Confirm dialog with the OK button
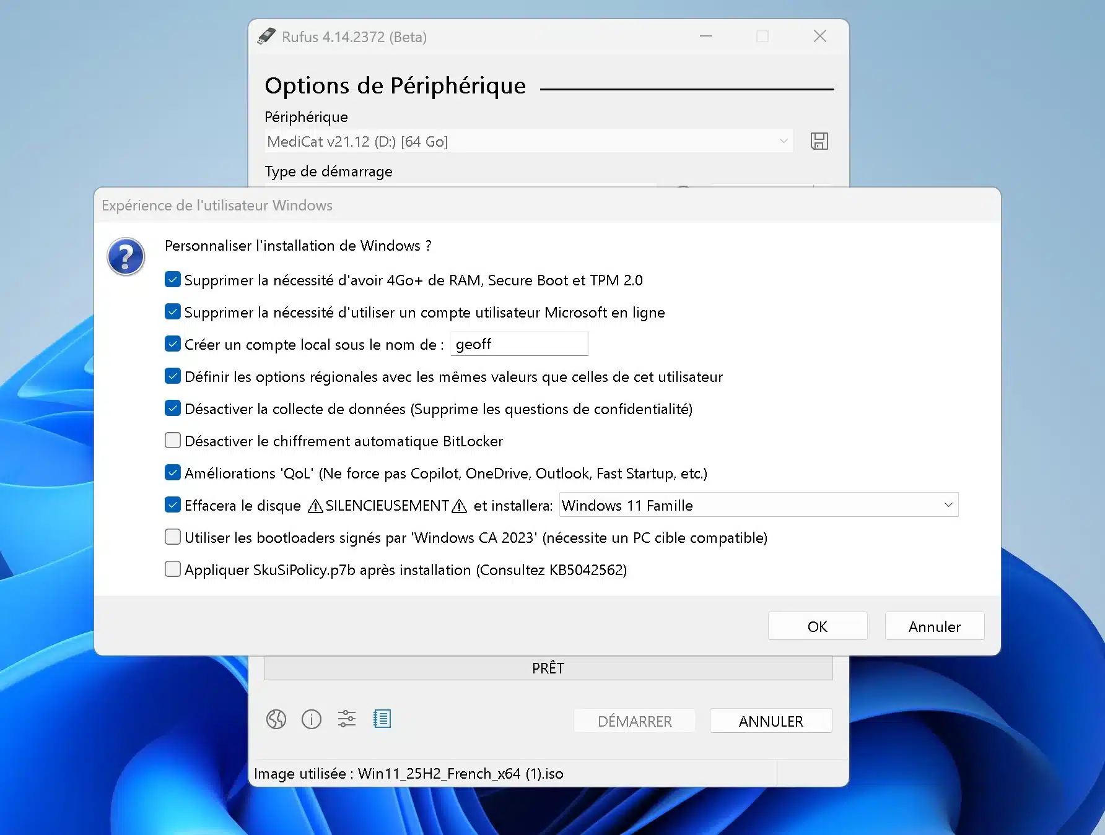Screen dimensions: 1105x835 817,626
